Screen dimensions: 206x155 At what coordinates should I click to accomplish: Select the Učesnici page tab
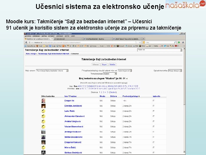(x=96, y=65)
